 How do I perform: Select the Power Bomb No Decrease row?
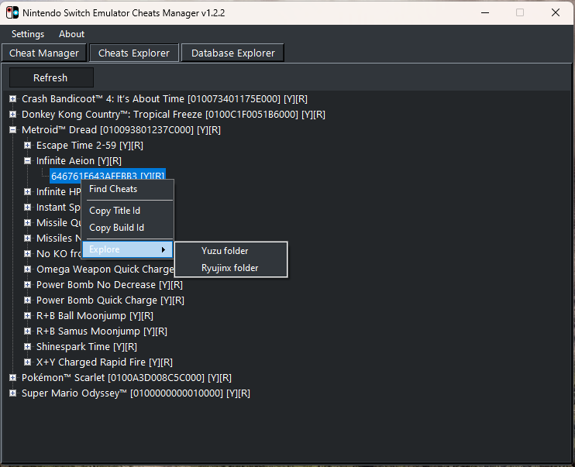point(109,285)
